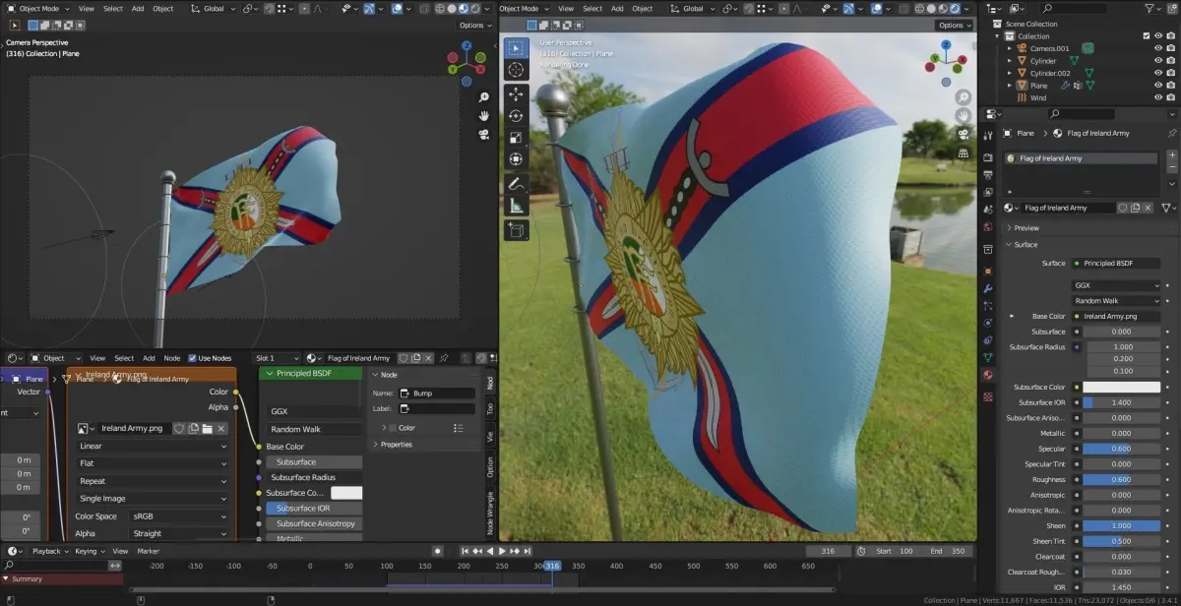Open Add menu in node editor header
The width and height of the screenshot is (1181, 606).
(x=149, y=358)
